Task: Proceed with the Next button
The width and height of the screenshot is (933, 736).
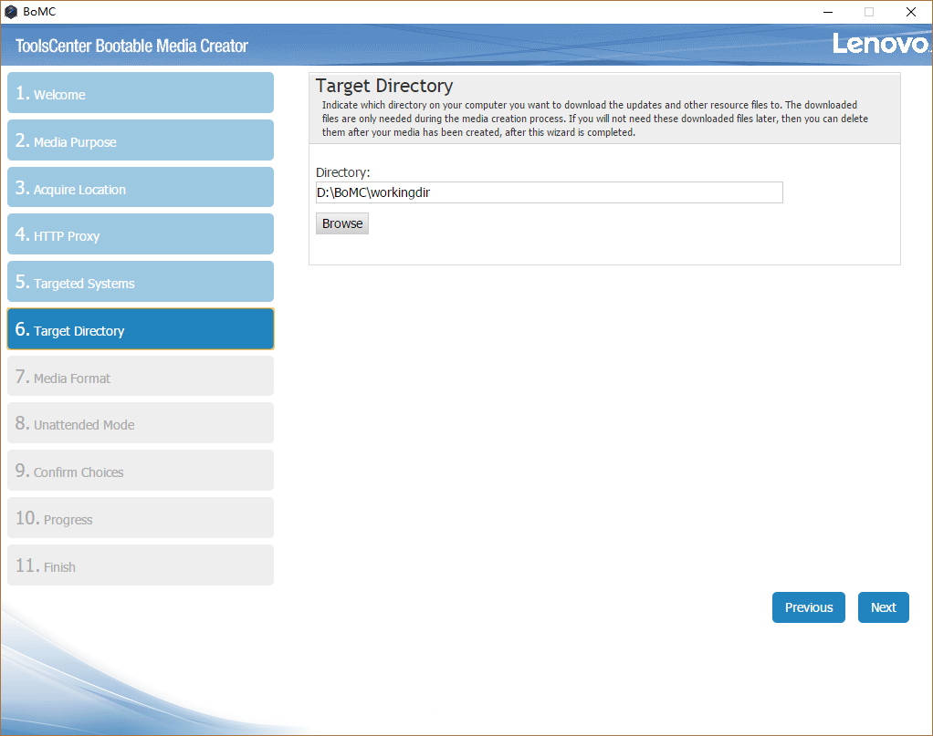Action: point(884,607)
